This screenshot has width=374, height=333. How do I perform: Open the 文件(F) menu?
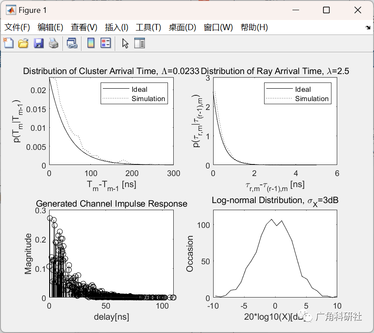pos(17,27)
